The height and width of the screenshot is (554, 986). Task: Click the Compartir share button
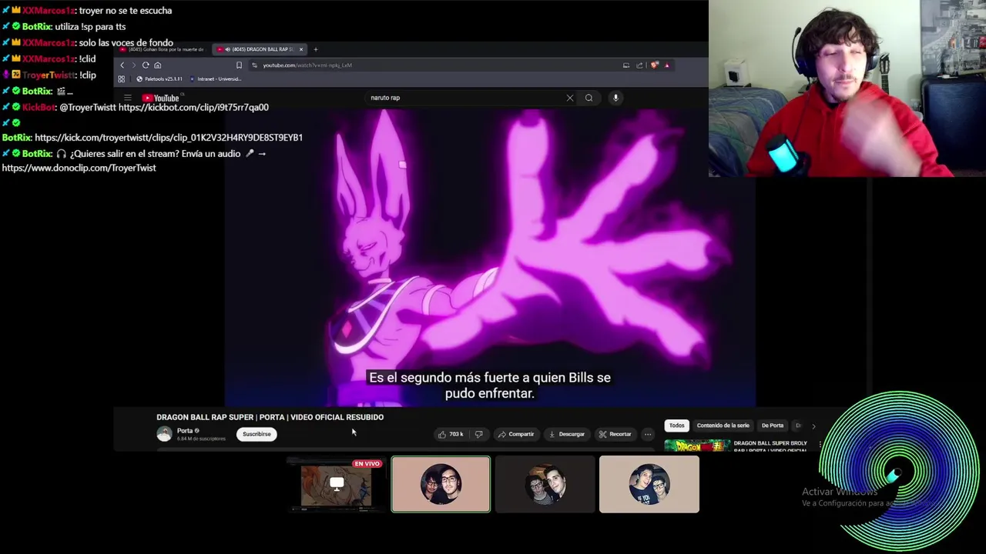tap(516, 434)
